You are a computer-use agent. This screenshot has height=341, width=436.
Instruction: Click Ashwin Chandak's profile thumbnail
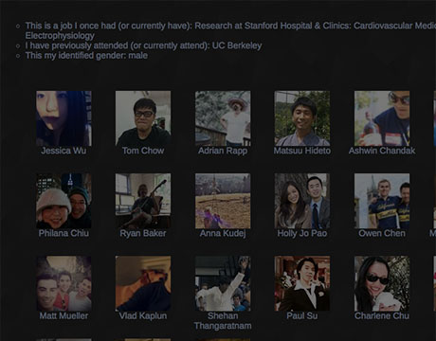pos(382,118)
